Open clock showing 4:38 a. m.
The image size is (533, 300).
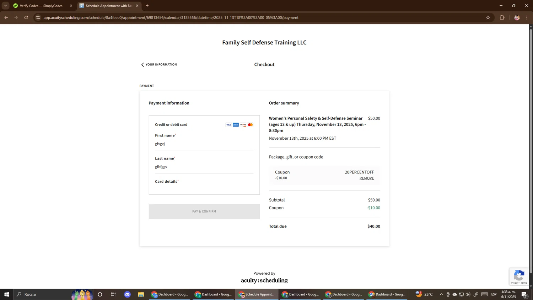point(508,294)
